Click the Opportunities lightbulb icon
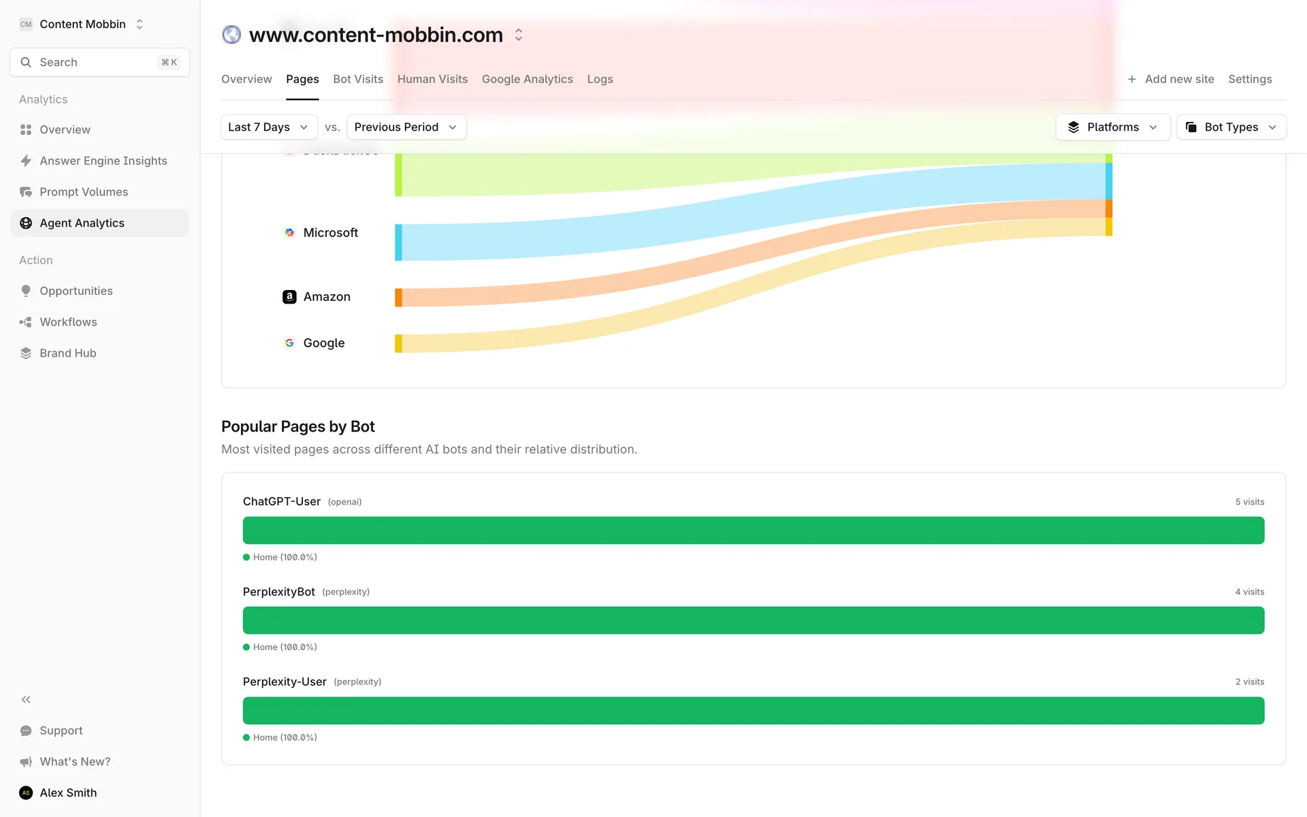 click(26, 291)
